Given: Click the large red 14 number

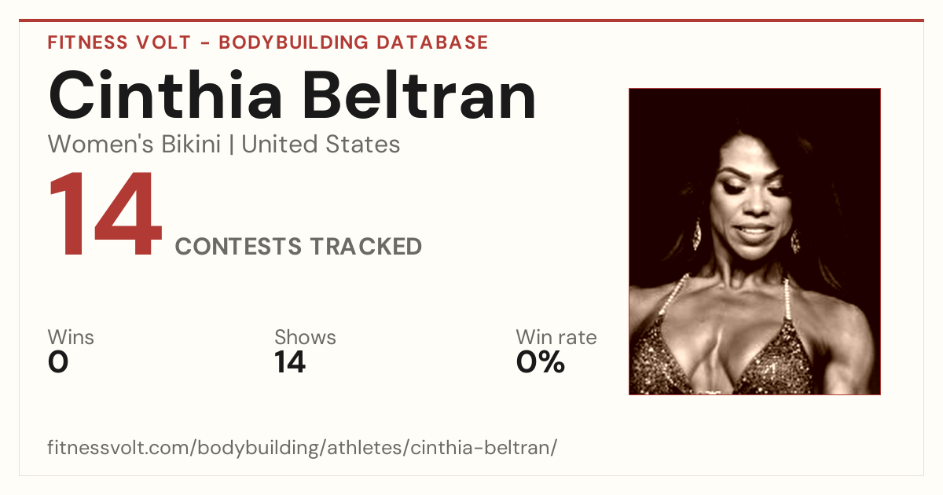Looking at the screenshot, I should (105, 216).
